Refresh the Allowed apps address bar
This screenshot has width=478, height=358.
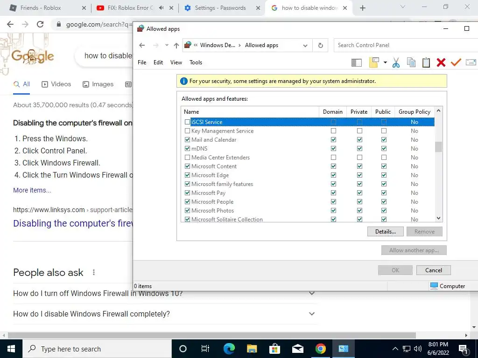tap(320, 45)
